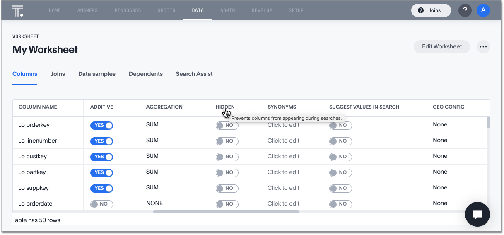Toggle Additive for Lo orderkey

point(101,125)
